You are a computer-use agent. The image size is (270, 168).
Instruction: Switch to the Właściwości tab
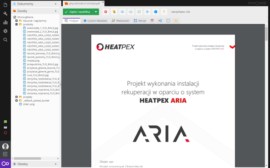coord(120,20)
